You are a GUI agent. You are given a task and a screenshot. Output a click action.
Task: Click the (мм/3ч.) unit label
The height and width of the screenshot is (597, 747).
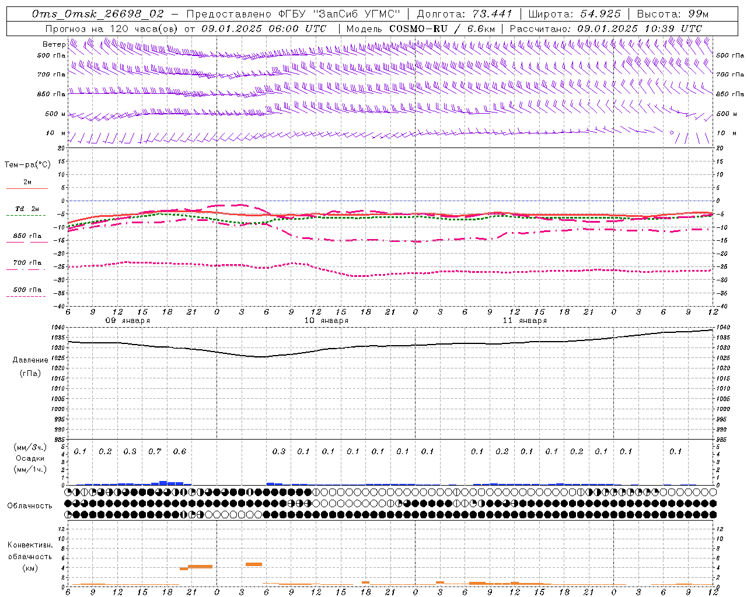click(x=30, y=447)
